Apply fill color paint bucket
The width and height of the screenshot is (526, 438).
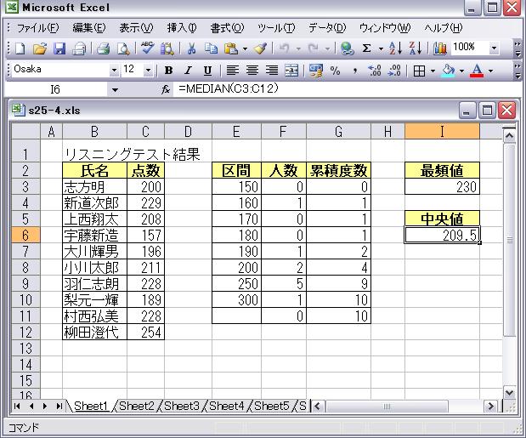pos(449,71)
